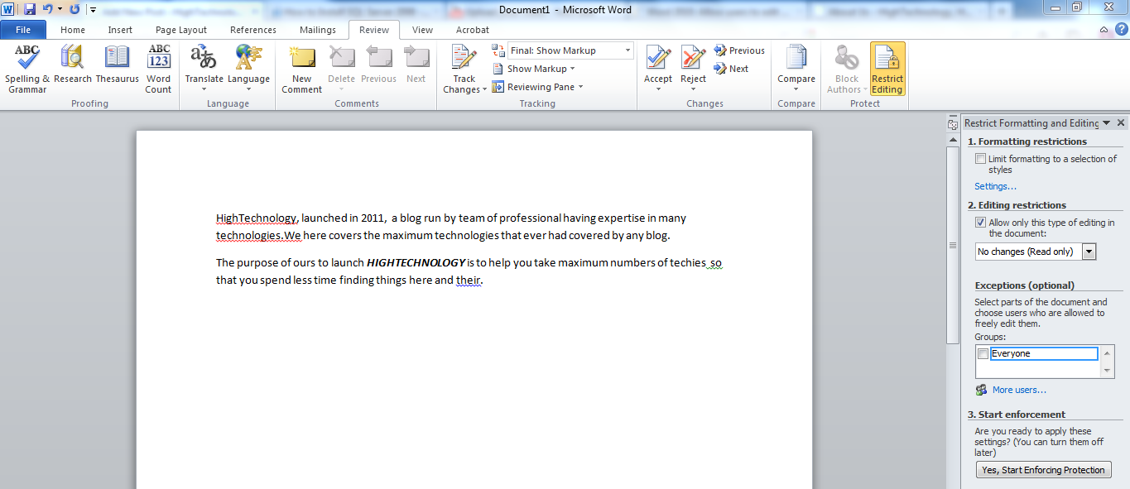This screenshot has width=1130, height=489.
Task: Switch to the References tab
Action: point(253,30)
